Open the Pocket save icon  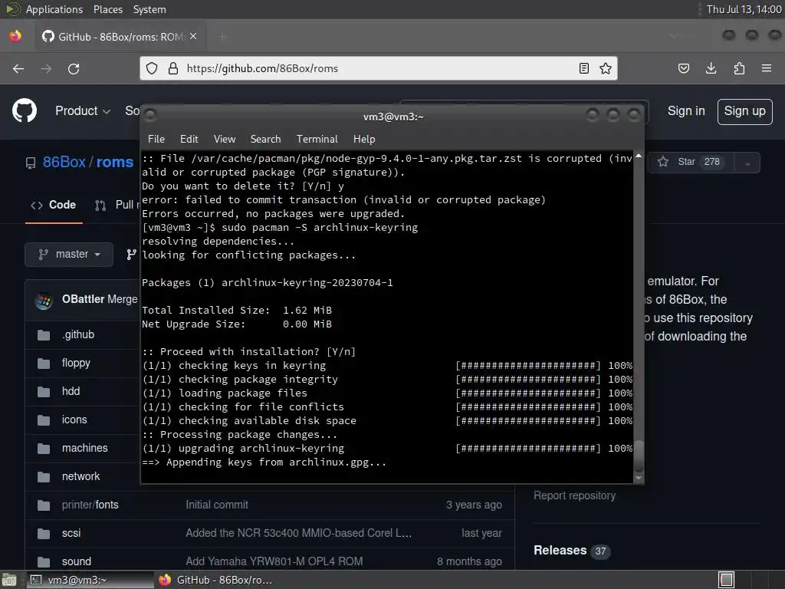click(683, 68)
